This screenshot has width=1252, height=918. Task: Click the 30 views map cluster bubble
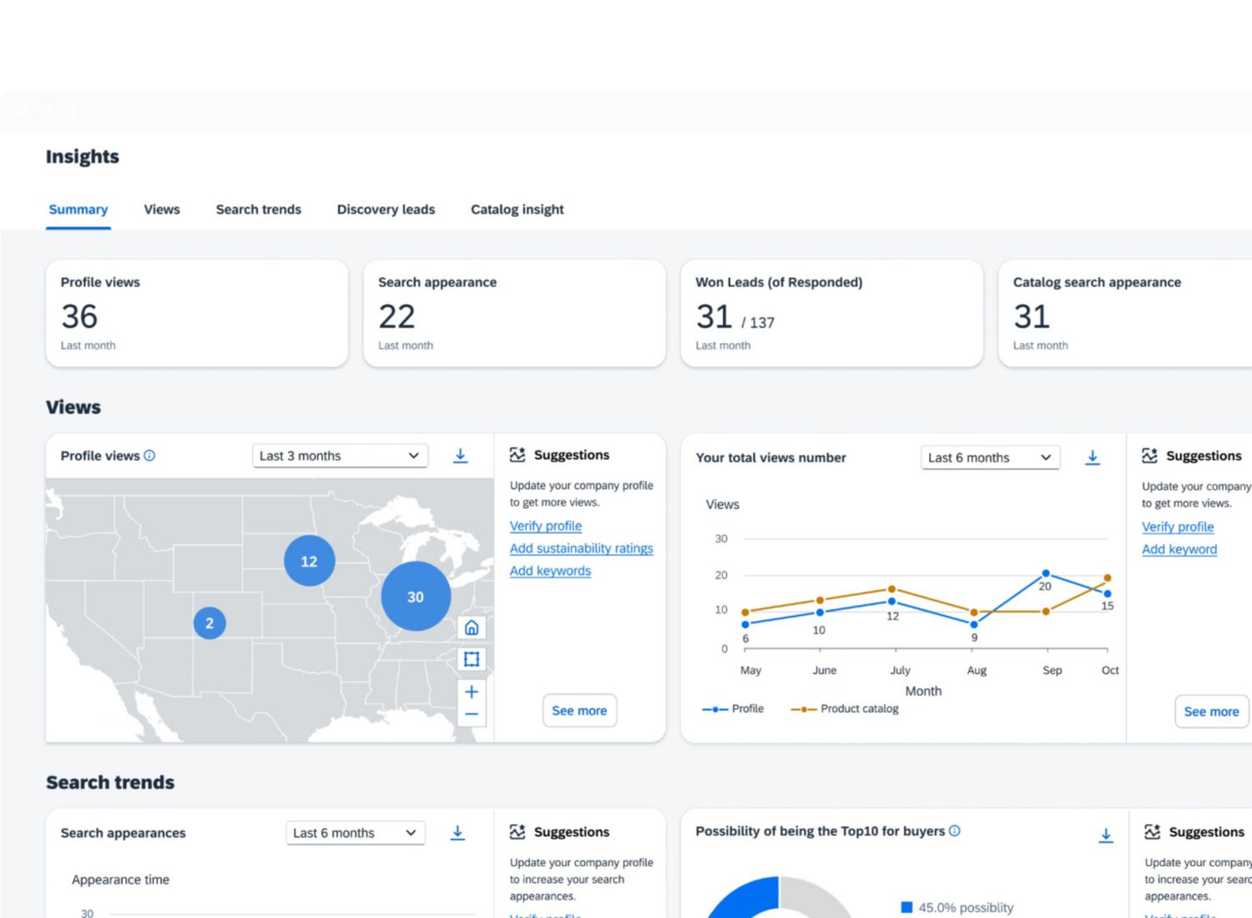[x=416, y=597]
